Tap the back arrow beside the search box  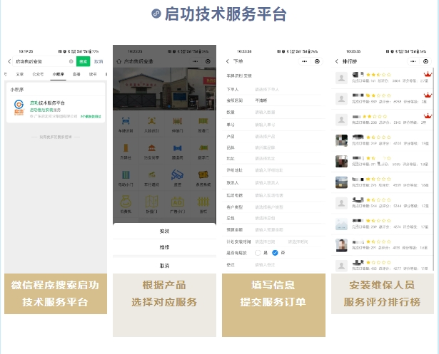point(9,61)
